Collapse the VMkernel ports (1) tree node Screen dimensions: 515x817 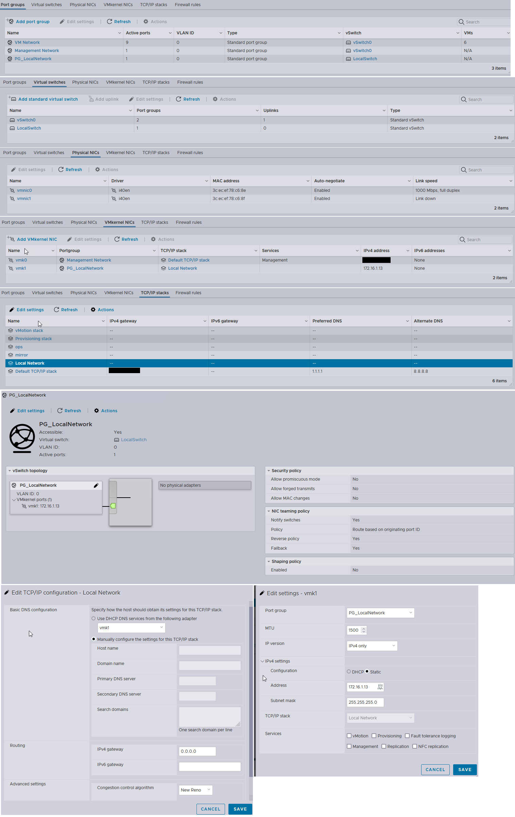pyautogui.click(x=14, y=500)
